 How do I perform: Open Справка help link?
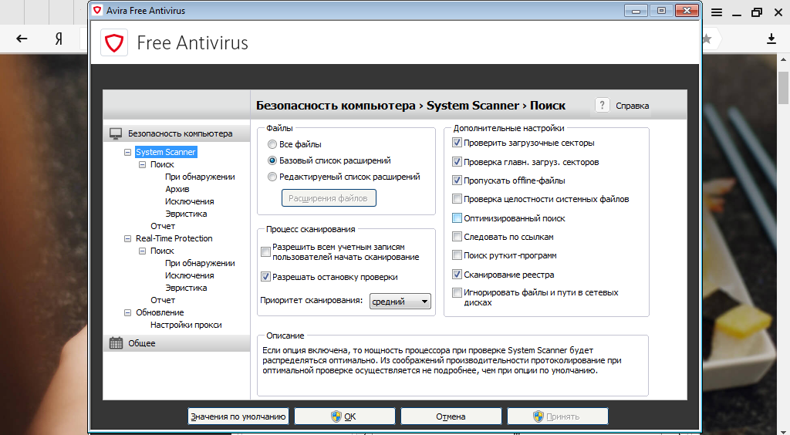click(633, 106)
